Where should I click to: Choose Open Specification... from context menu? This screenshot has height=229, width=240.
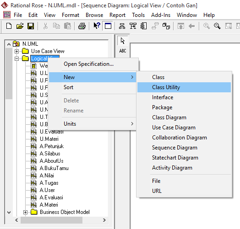pyautogui.click(x=93, y=64)
